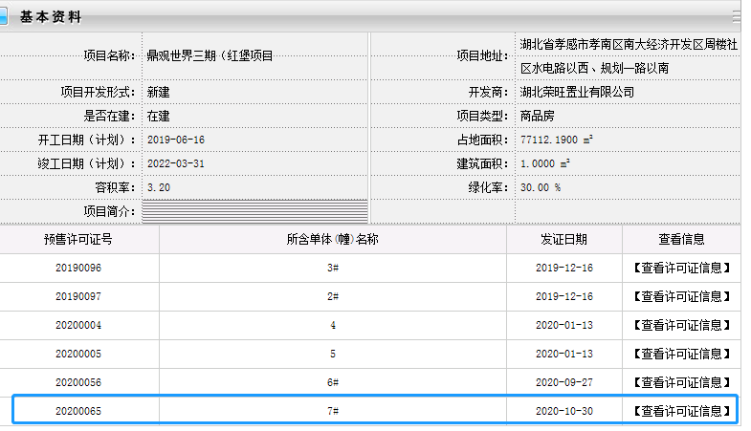View permit info for 20200004
This screenshot has height=431, width=751.
pos(680,325)
